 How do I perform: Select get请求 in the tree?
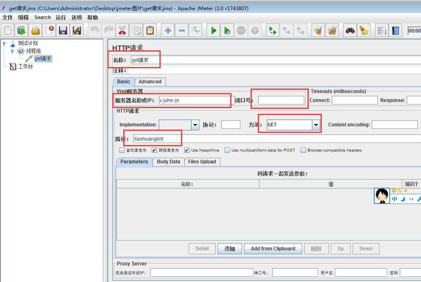(x=43, y=59)
